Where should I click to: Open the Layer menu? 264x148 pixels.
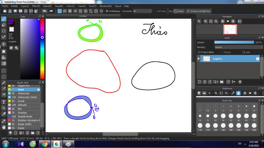25,6
